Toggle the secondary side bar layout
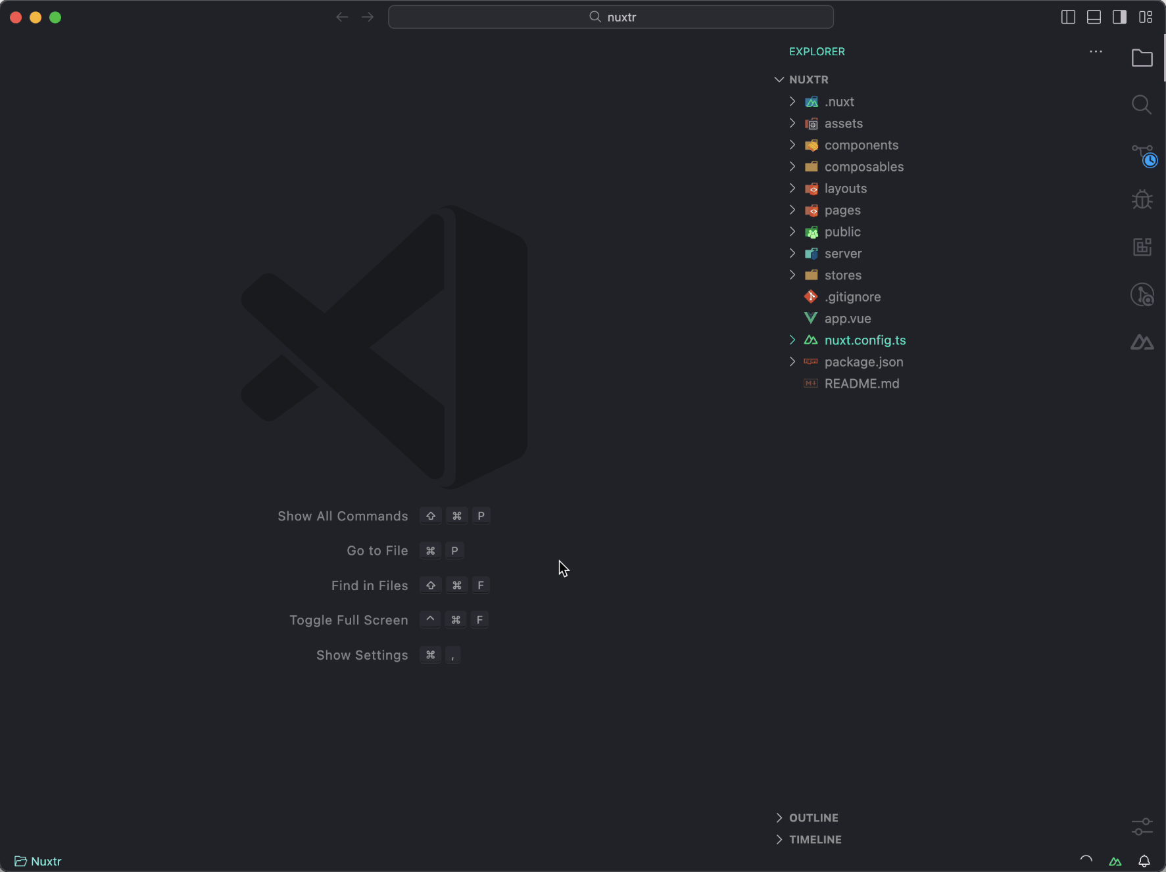The image size is (1166, 872). coord(1119,17)
